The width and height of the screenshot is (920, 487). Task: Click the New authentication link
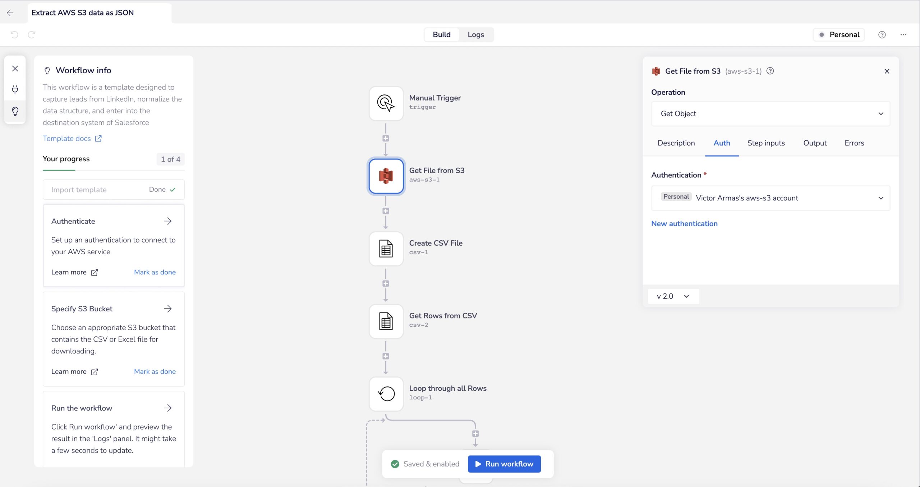(x=684, y=223)
